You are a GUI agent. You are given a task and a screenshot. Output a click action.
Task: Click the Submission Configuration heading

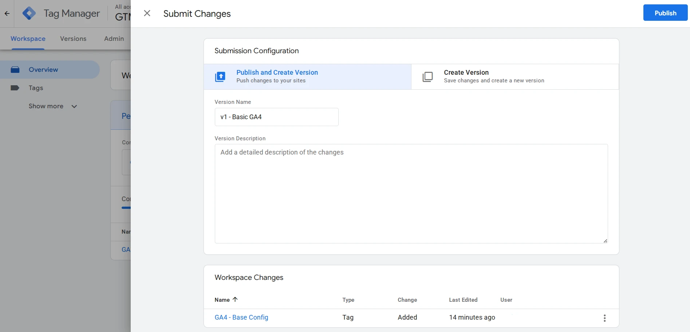256,51
